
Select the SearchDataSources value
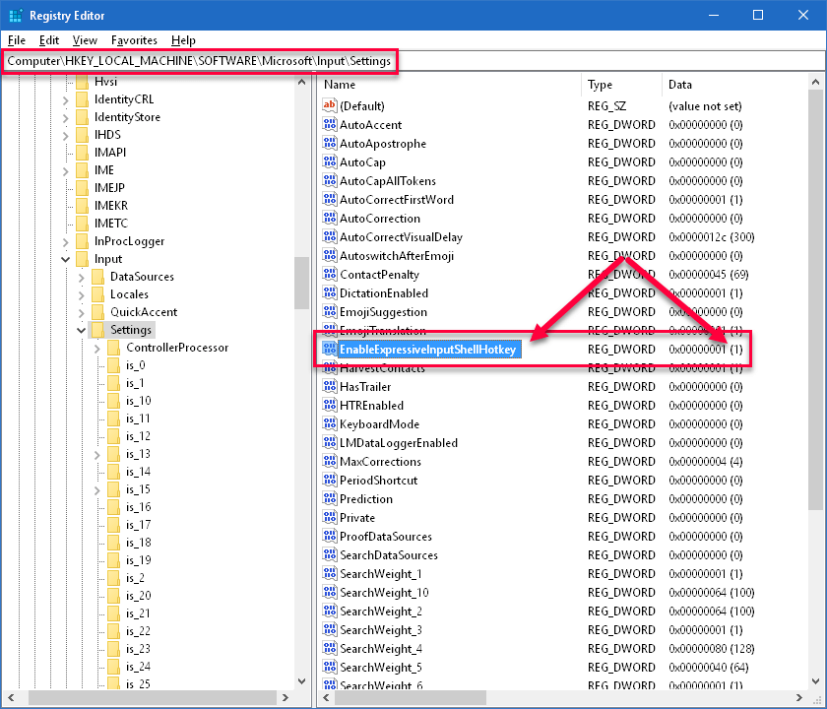[389, 555]
